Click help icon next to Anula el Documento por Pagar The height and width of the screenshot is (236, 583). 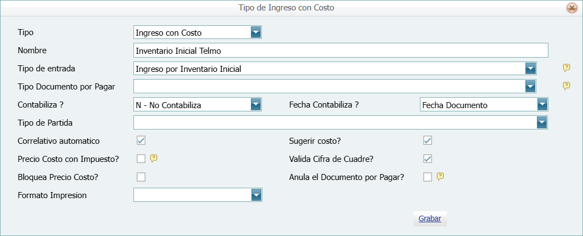point(440,177)
